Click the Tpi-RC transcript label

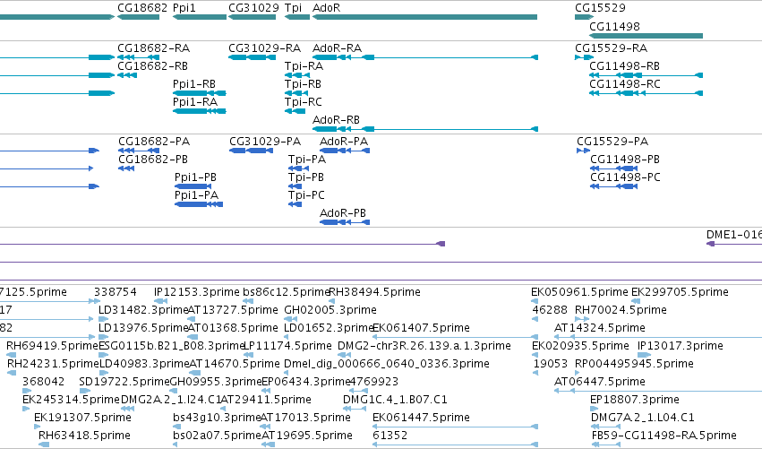point(304,101)
